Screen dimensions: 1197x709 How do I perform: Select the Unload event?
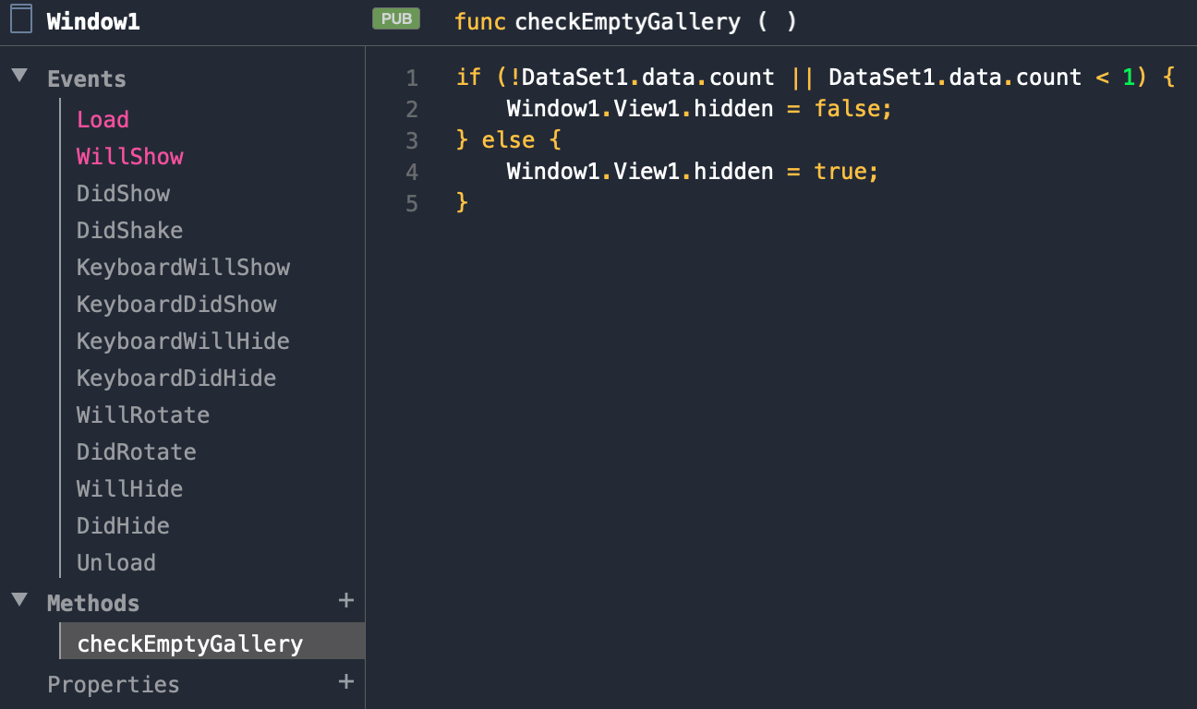point(116,562)
